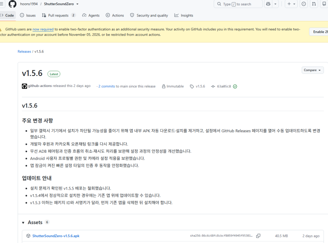Click the github-actions avatar icon

[x=25, y=86]
